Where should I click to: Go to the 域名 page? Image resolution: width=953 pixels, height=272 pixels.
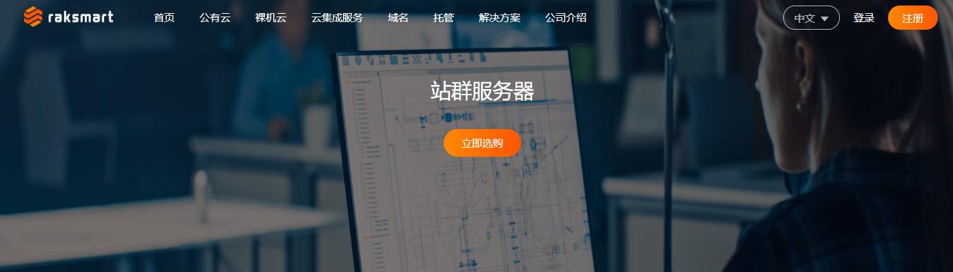[x=398, y=18]
